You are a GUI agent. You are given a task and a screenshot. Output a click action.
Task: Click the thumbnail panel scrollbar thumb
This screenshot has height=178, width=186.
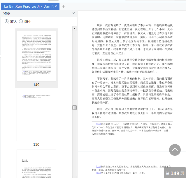(75, 107)
